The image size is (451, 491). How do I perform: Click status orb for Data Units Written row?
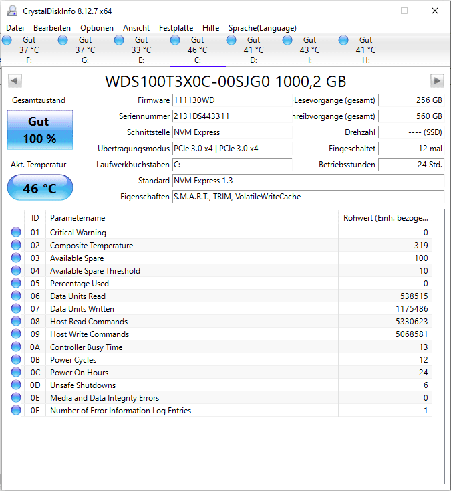coord(16,308)
